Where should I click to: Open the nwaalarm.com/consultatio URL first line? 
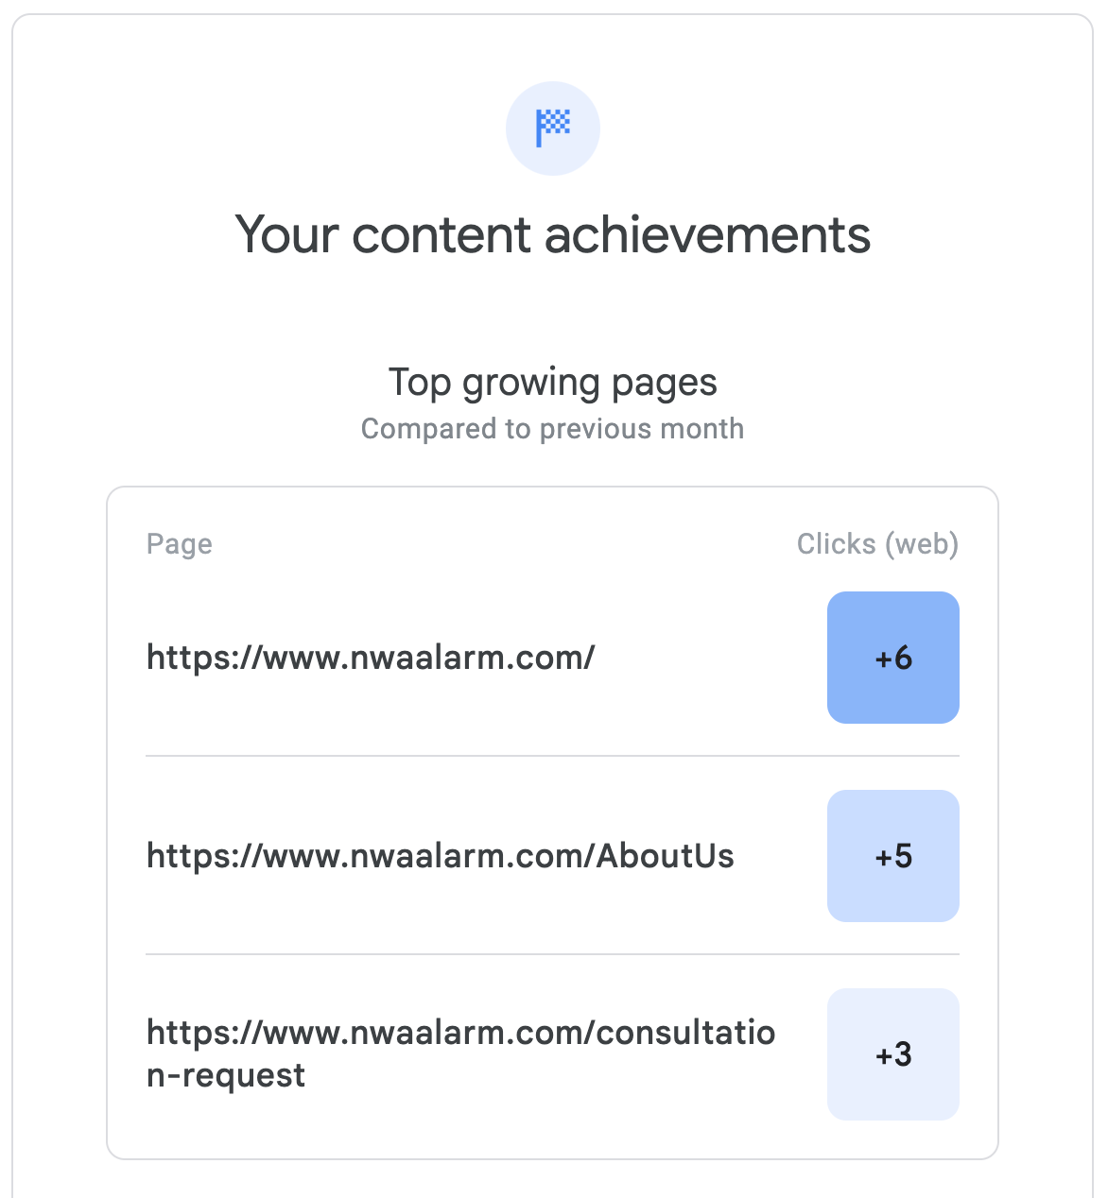pyautogui.click(x=461, y=1033)
